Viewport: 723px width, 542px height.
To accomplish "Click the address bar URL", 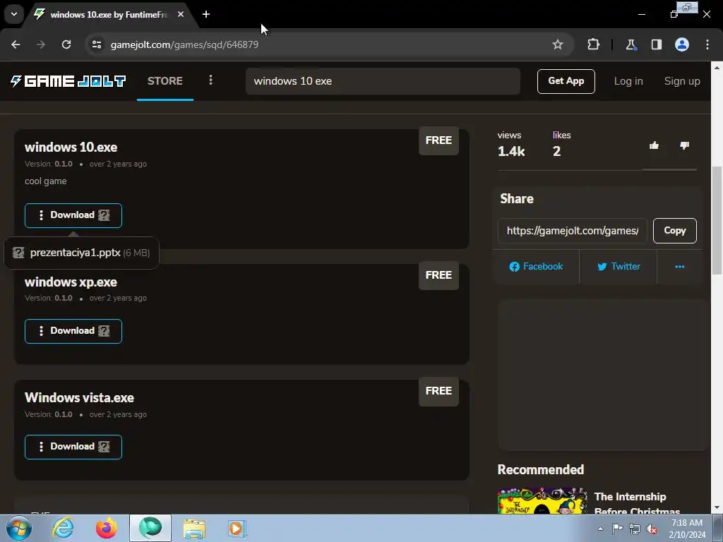I will pos(184,44).
